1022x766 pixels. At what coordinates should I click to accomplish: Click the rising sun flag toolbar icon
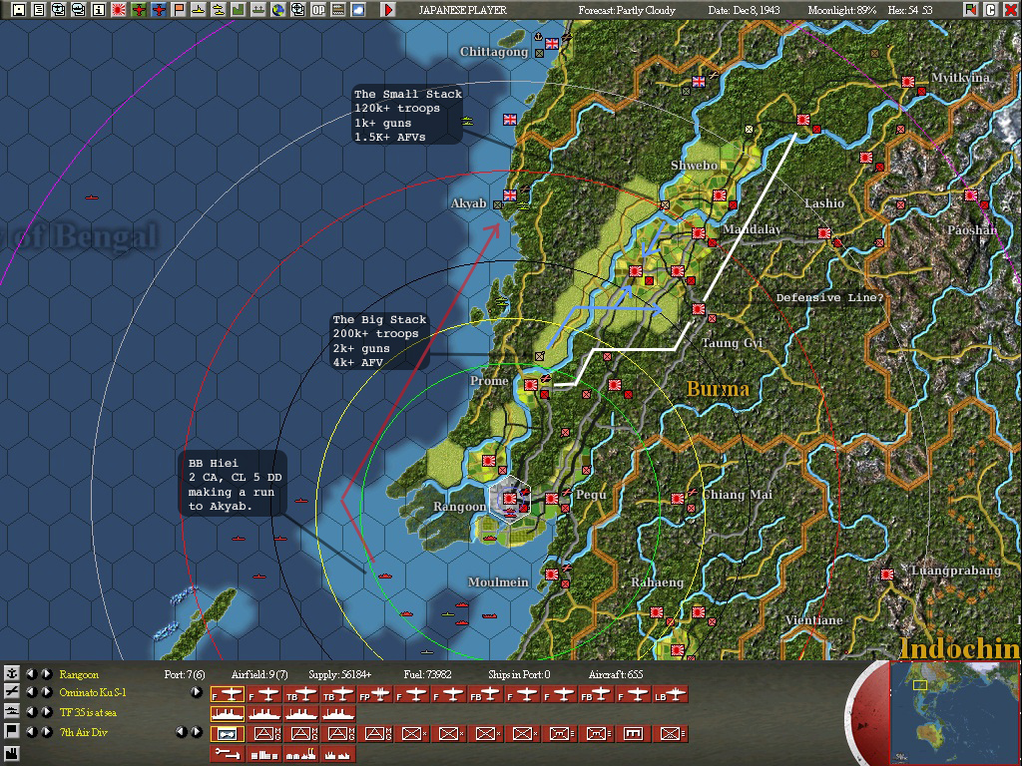(119, 10)
